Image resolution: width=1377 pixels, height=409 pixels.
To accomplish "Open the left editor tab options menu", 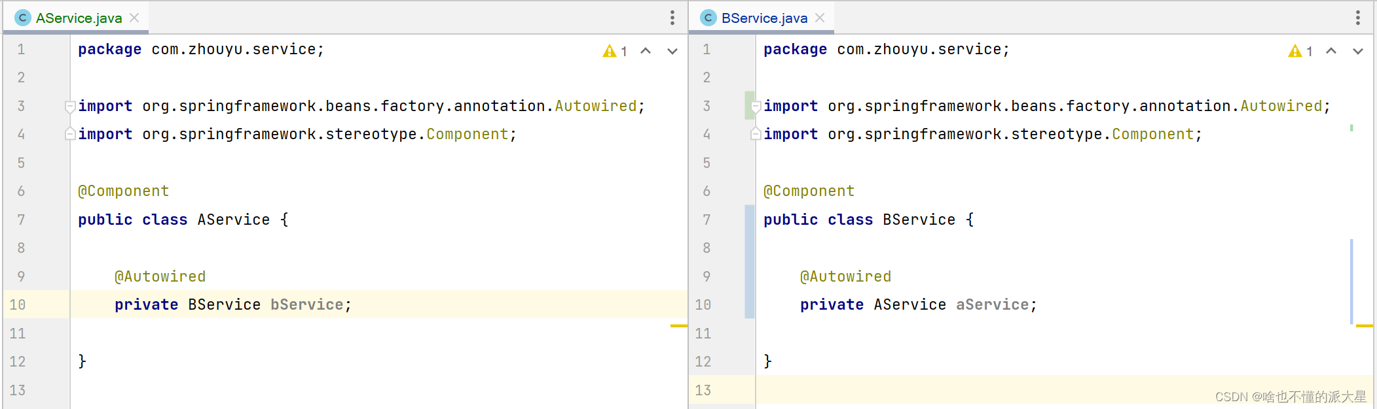I will click(x=672, y=18).
